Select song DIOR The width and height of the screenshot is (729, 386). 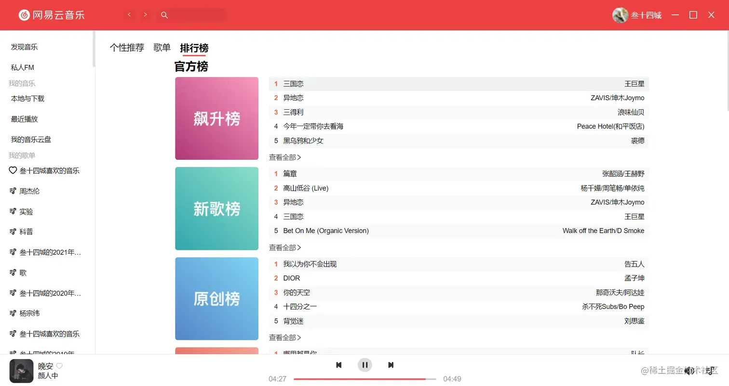[x=292, y=278]
